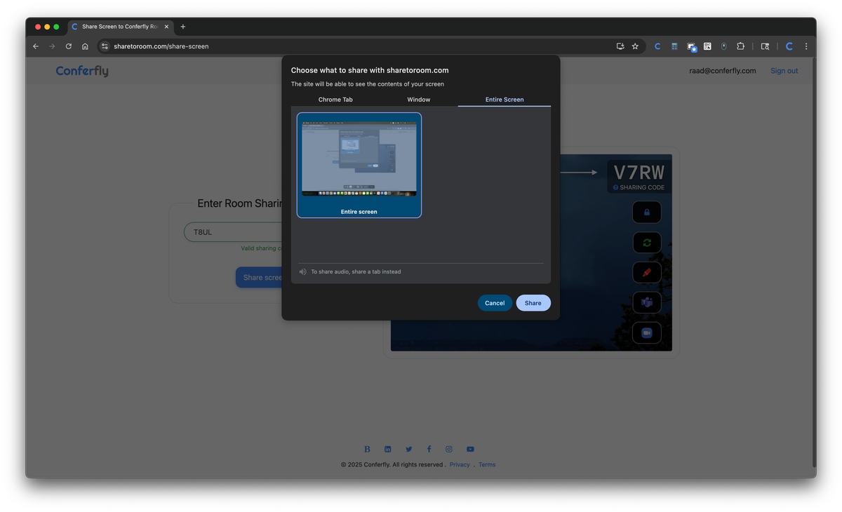Click the question mark beside SHARING CODE
Screen dimensions: 842x512
[616, 188]
